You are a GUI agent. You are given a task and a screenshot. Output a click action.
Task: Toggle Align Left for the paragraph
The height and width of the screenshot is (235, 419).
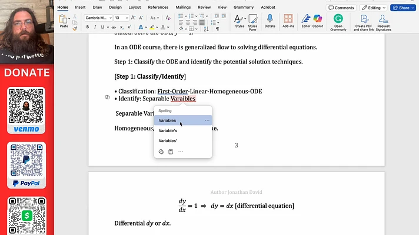pyautogui.click(x=181, y=22)
